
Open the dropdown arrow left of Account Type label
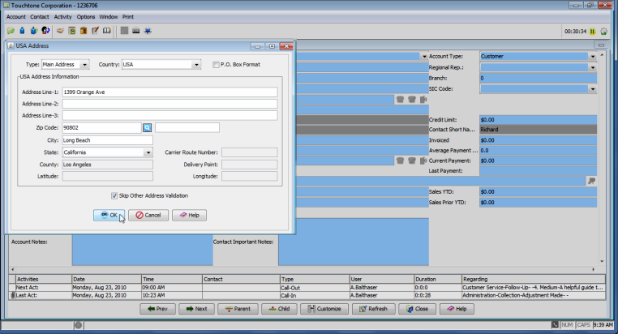click(424, 56)
